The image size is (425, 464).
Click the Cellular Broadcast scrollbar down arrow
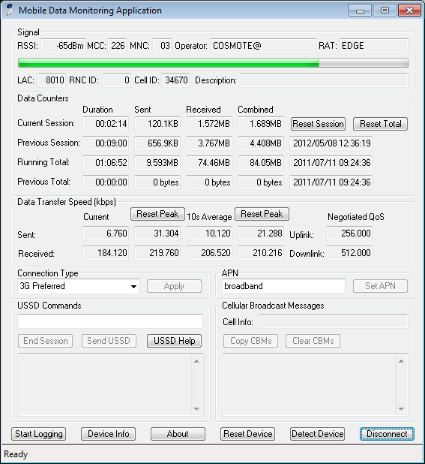pos(401,409)
